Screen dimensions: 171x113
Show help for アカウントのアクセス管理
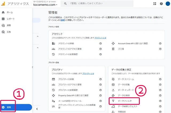click(100, 49)
